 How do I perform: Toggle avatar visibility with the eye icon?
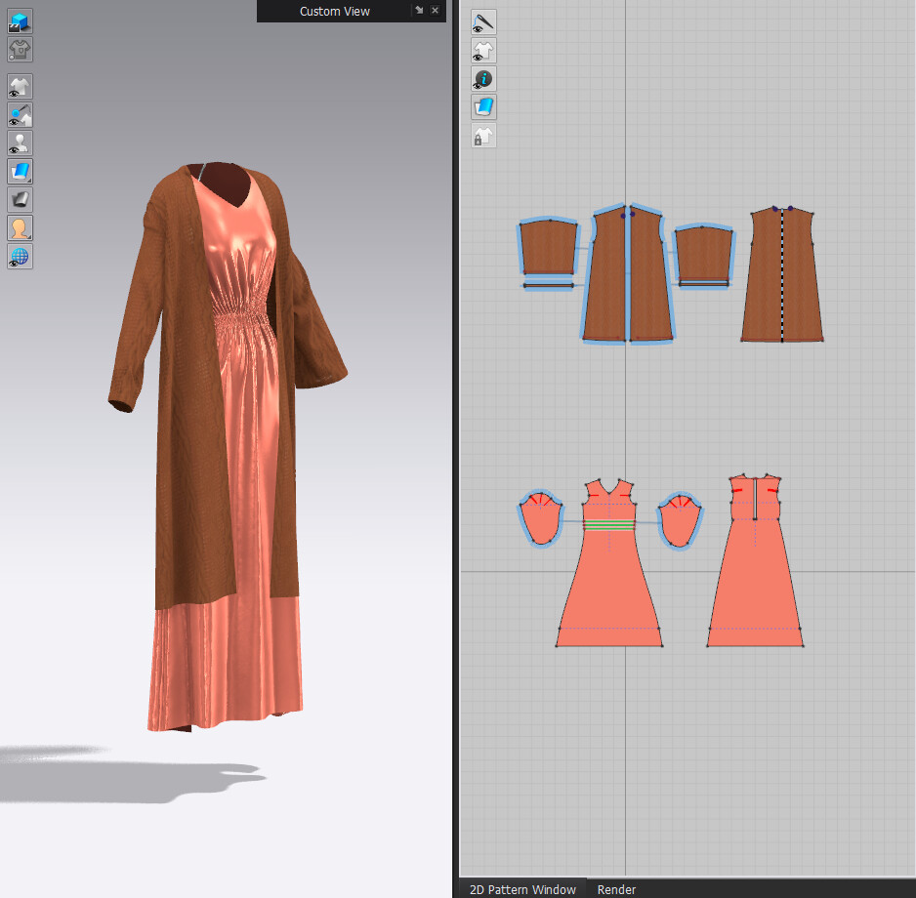point(20,143)
